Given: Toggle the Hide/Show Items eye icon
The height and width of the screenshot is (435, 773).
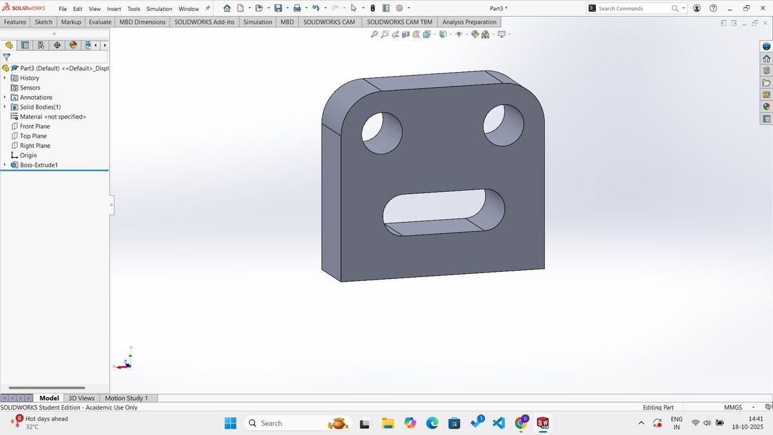Looking at the screenshot, I should click(459, 34).
